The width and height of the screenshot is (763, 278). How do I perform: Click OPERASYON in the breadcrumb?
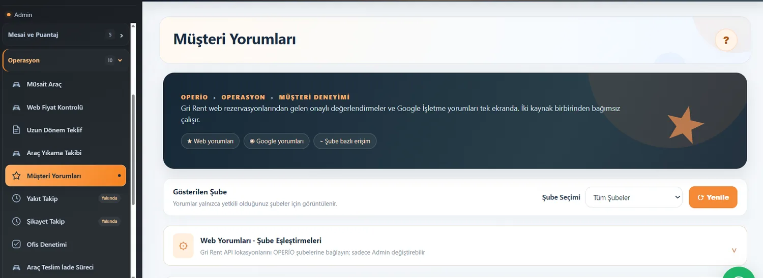coord(243,97)
